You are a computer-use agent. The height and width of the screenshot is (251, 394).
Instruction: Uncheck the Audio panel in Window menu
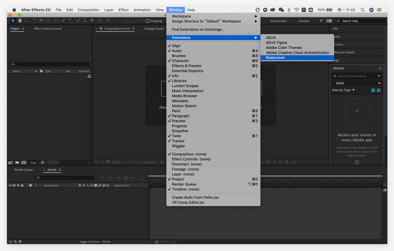pos(177,51)
